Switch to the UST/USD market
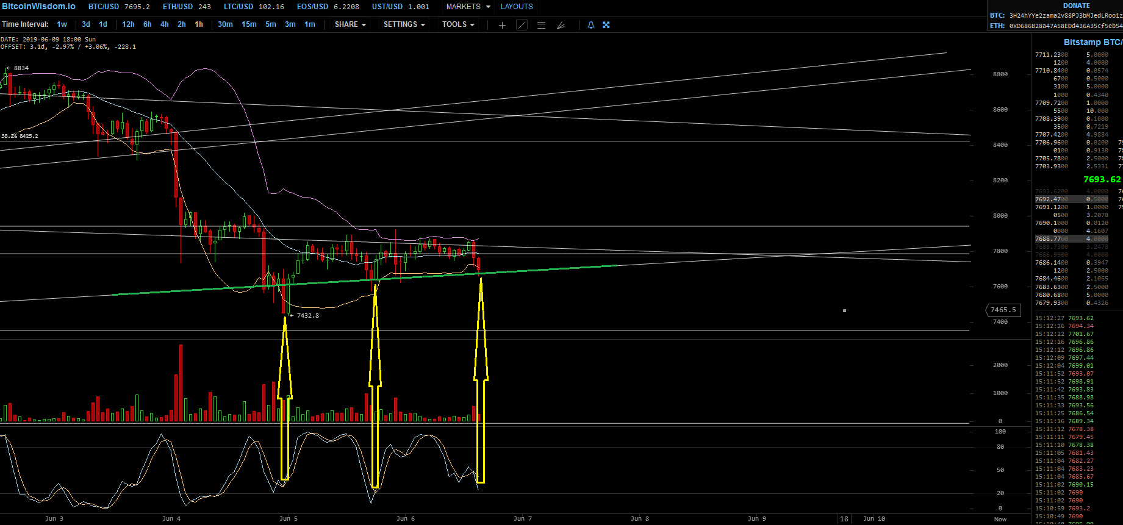The image size is (1123, 525). [x=401, y=7]
